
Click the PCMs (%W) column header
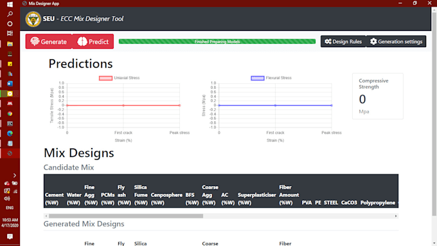click(x=107, y=199)
